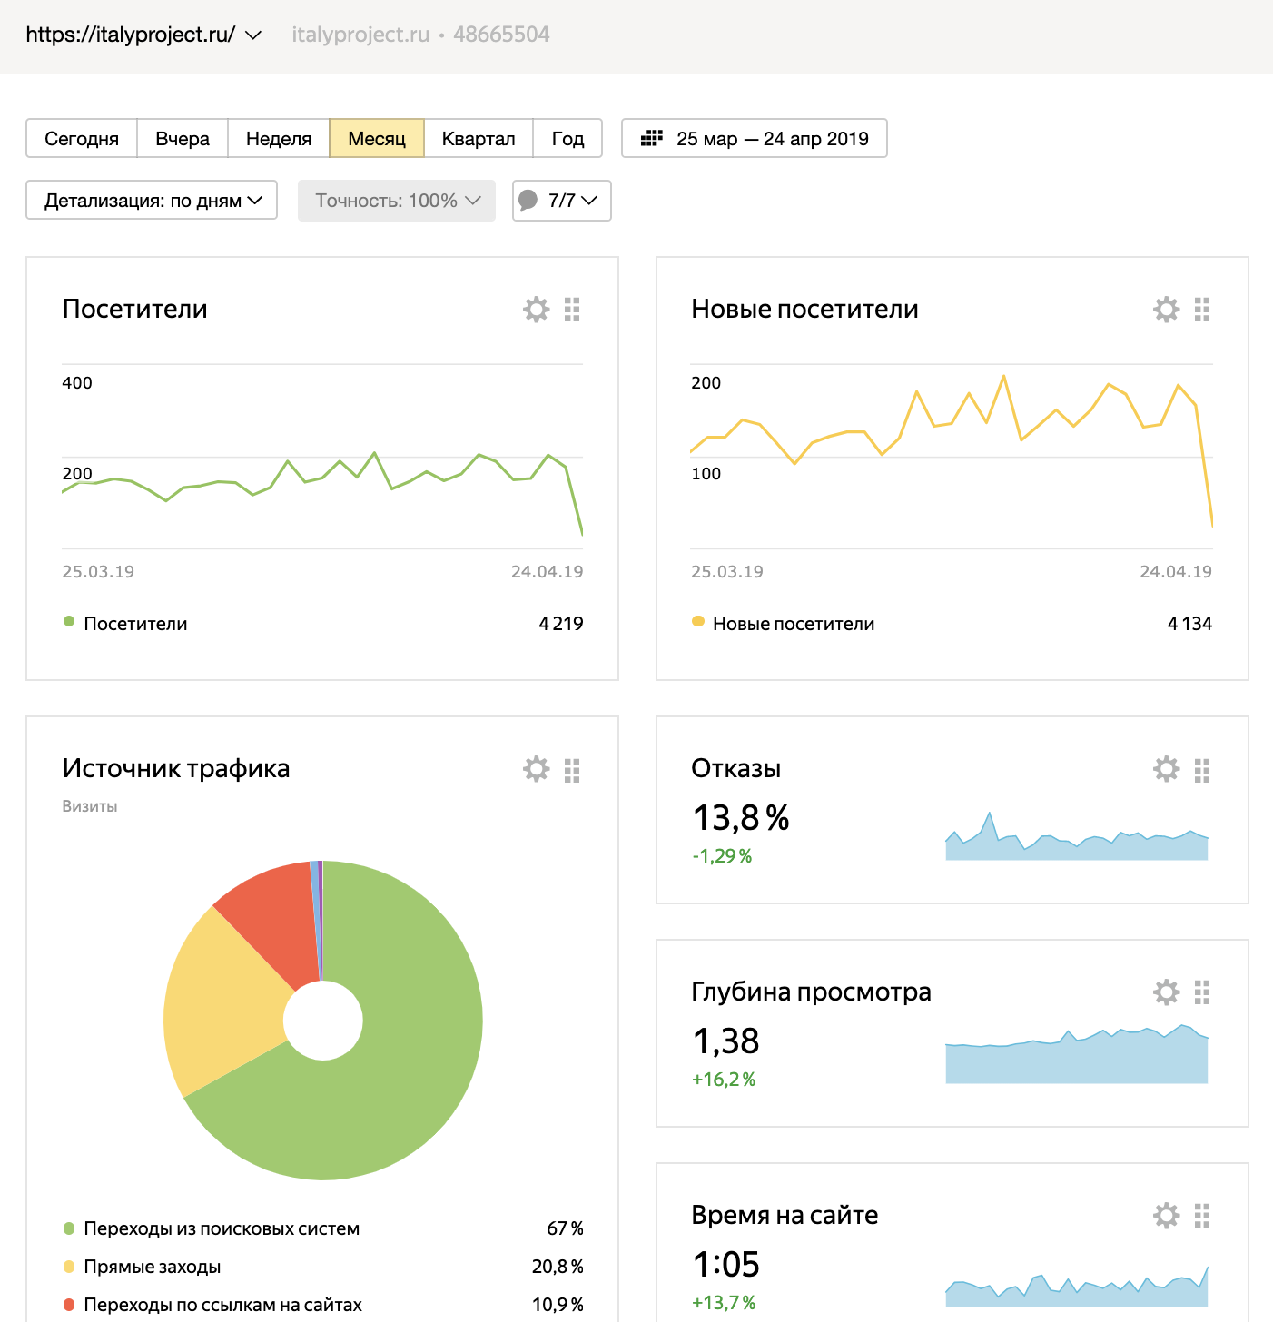Click drag handle on Новые посетители widget

point(1202,310)
